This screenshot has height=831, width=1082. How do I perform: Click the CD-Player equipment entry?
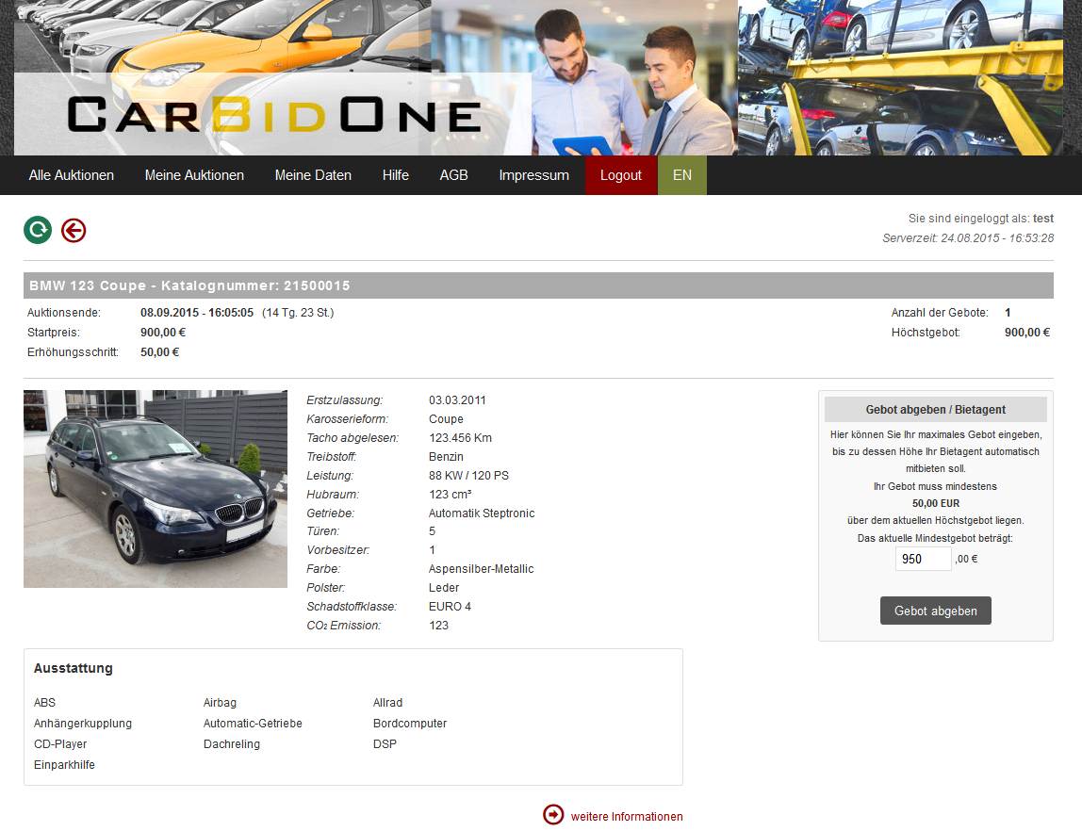60,744
